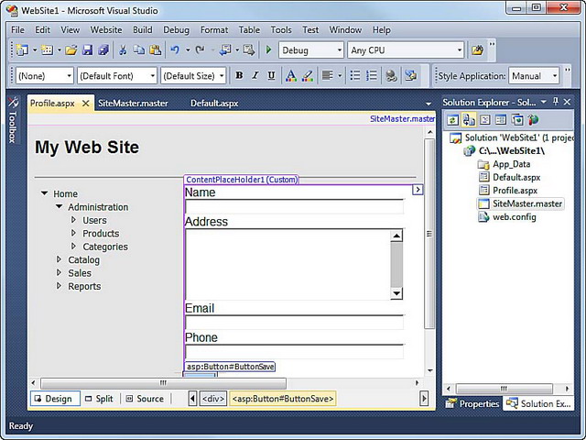Click the ASP.NET Configuration icon
This screenshot has height=440, width=586.
[533, 120]
